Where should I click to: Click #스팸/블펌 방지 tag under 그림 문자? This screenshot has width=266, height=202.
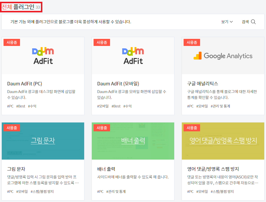(42, 192)
